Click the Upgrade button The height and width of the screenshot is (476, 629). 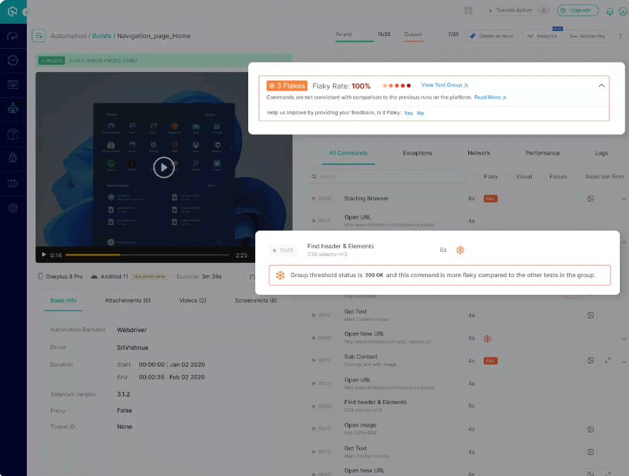click(x=578, y=11)
